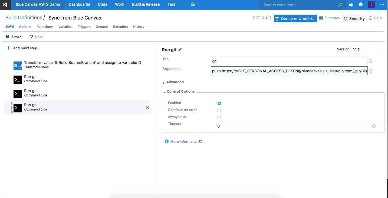Screen dimensions: 388x198
Task: Switch to the Repository tab
Action: pos(45,27)
